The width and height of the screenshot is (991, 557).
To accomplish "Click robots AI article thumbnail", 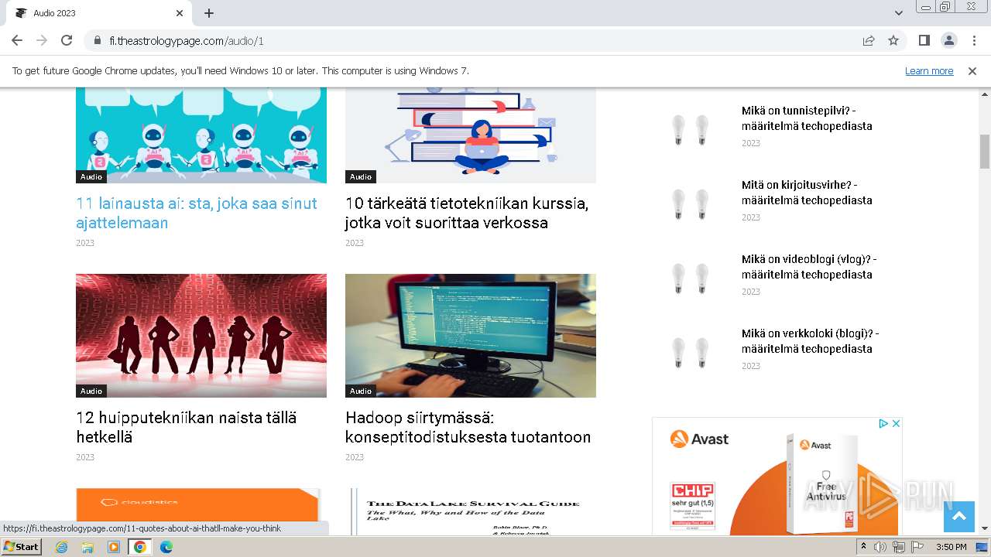I will point(201,135).
